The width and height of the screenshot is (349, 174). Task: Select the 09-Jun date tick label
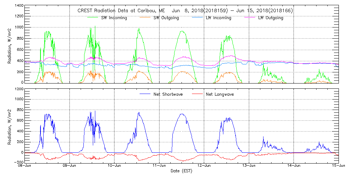coord(70,166)
